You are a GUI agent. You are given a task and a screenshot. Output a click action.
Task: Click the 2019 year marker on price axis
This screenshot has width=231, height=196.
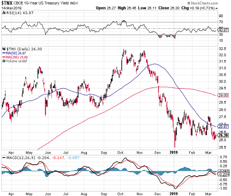(174, 153)
